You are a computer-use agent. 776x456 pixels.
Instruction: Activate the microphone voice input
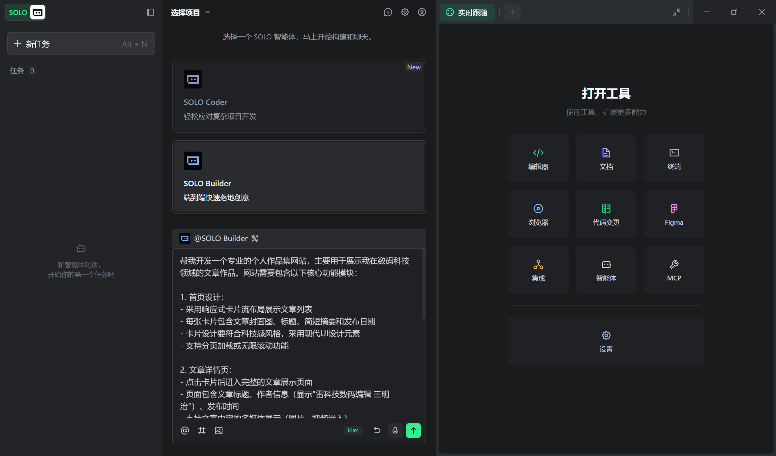coord(395,431)
